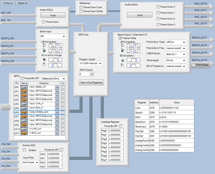Toggle MP10 Low value button
Image resolution: width=215 pixels, height=174 pixels.
click(24, 129)
